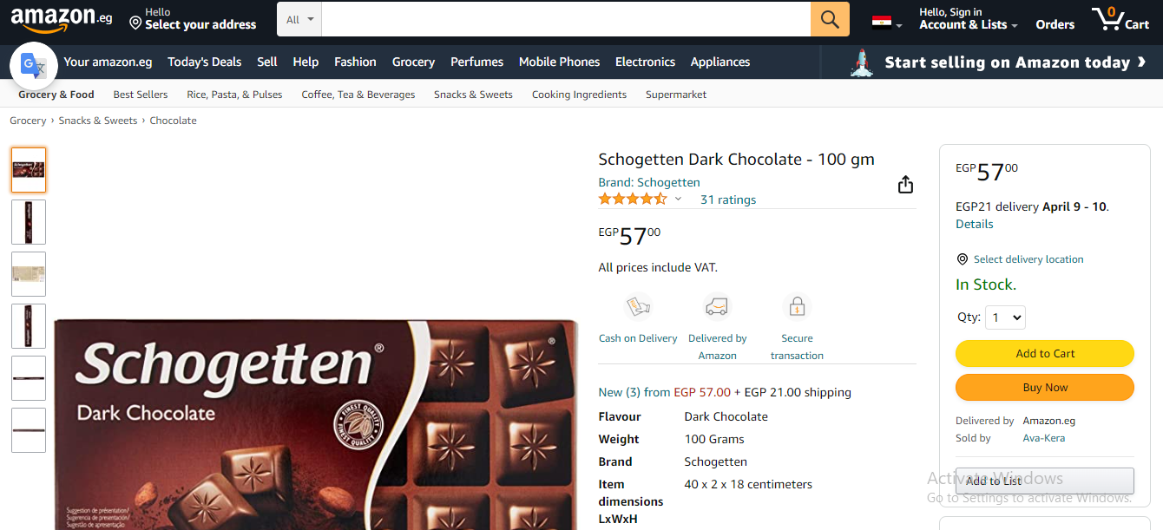
Task: Open the 31 ratings link
Action: (x=728, y=200)
